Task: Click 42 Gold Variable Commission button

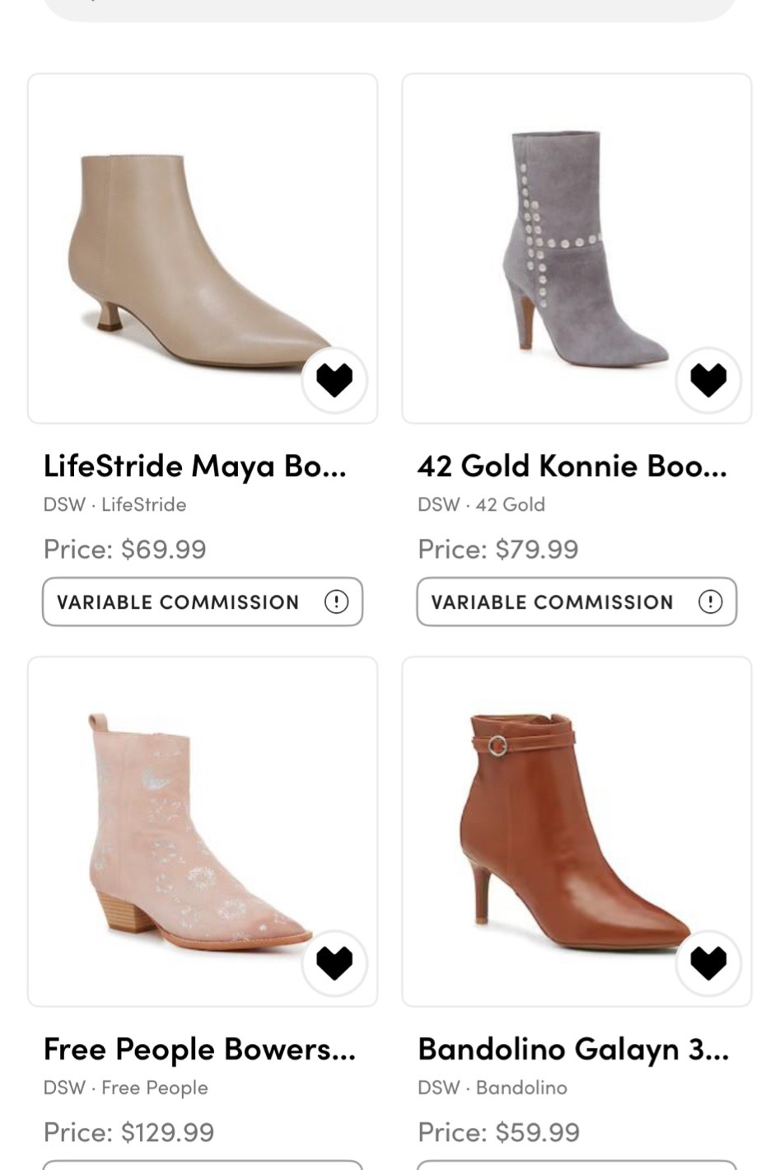Action: pos(552,602)
